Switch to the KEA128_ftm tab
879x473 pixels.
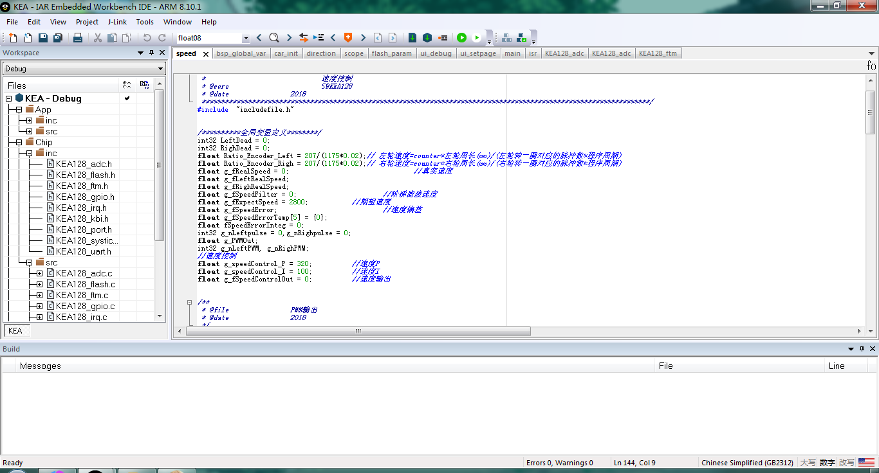(x=658, y=53)
